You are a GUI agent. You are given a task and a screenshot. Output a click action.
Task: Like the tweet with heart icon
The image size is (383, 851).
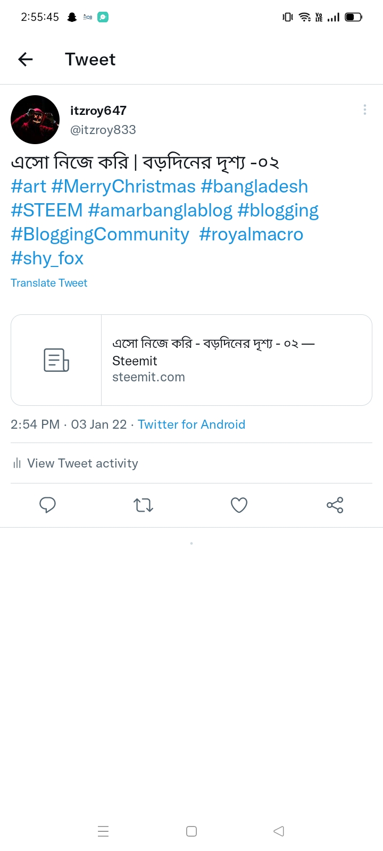[x=239, y=505]
